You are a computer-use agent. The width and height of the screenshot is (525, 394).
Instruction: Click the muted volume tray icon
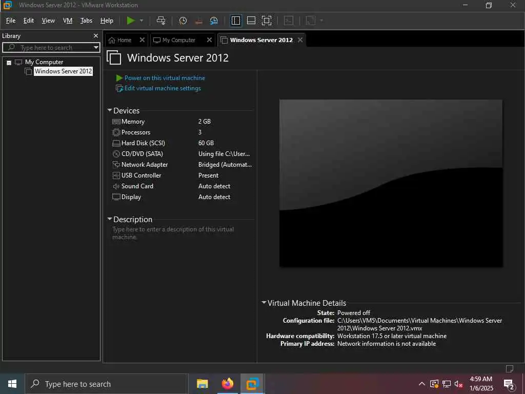click(458, 384)
